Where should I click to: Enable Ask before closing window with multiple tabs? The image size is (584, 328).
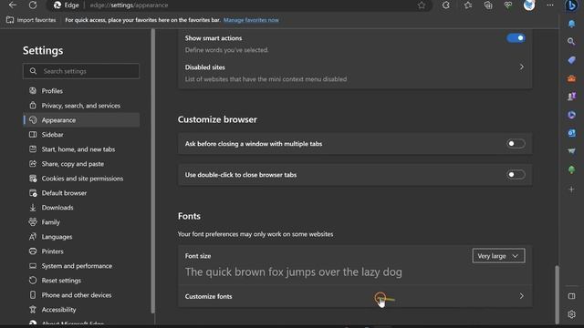click(516, 144)
